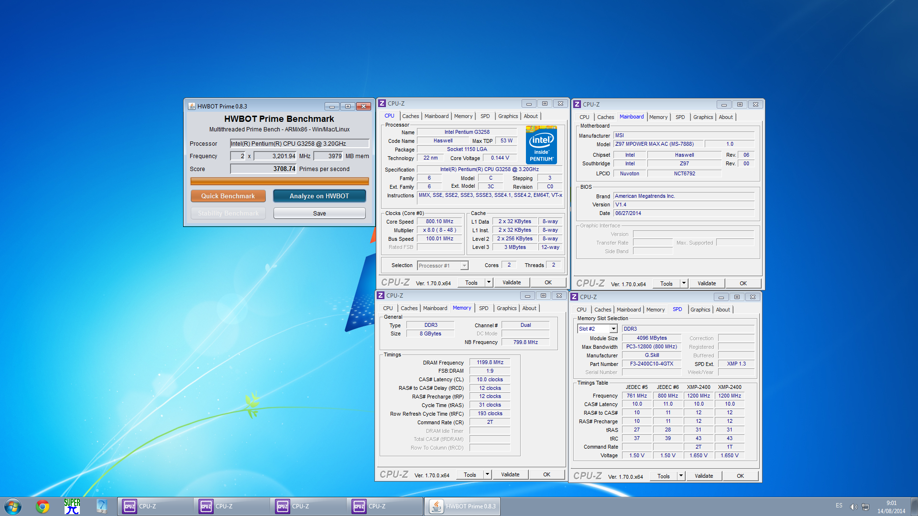Click the Show desktop strip at taskbar end

click(914, 506)
